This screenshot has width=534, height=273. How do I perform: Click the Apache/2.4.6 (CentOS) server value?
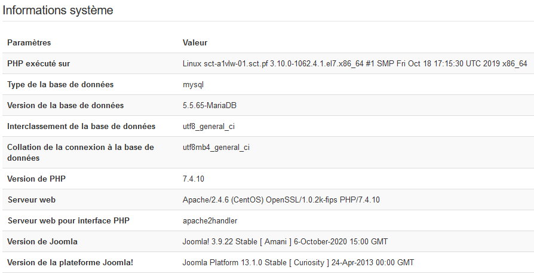[x=281, y=200]
